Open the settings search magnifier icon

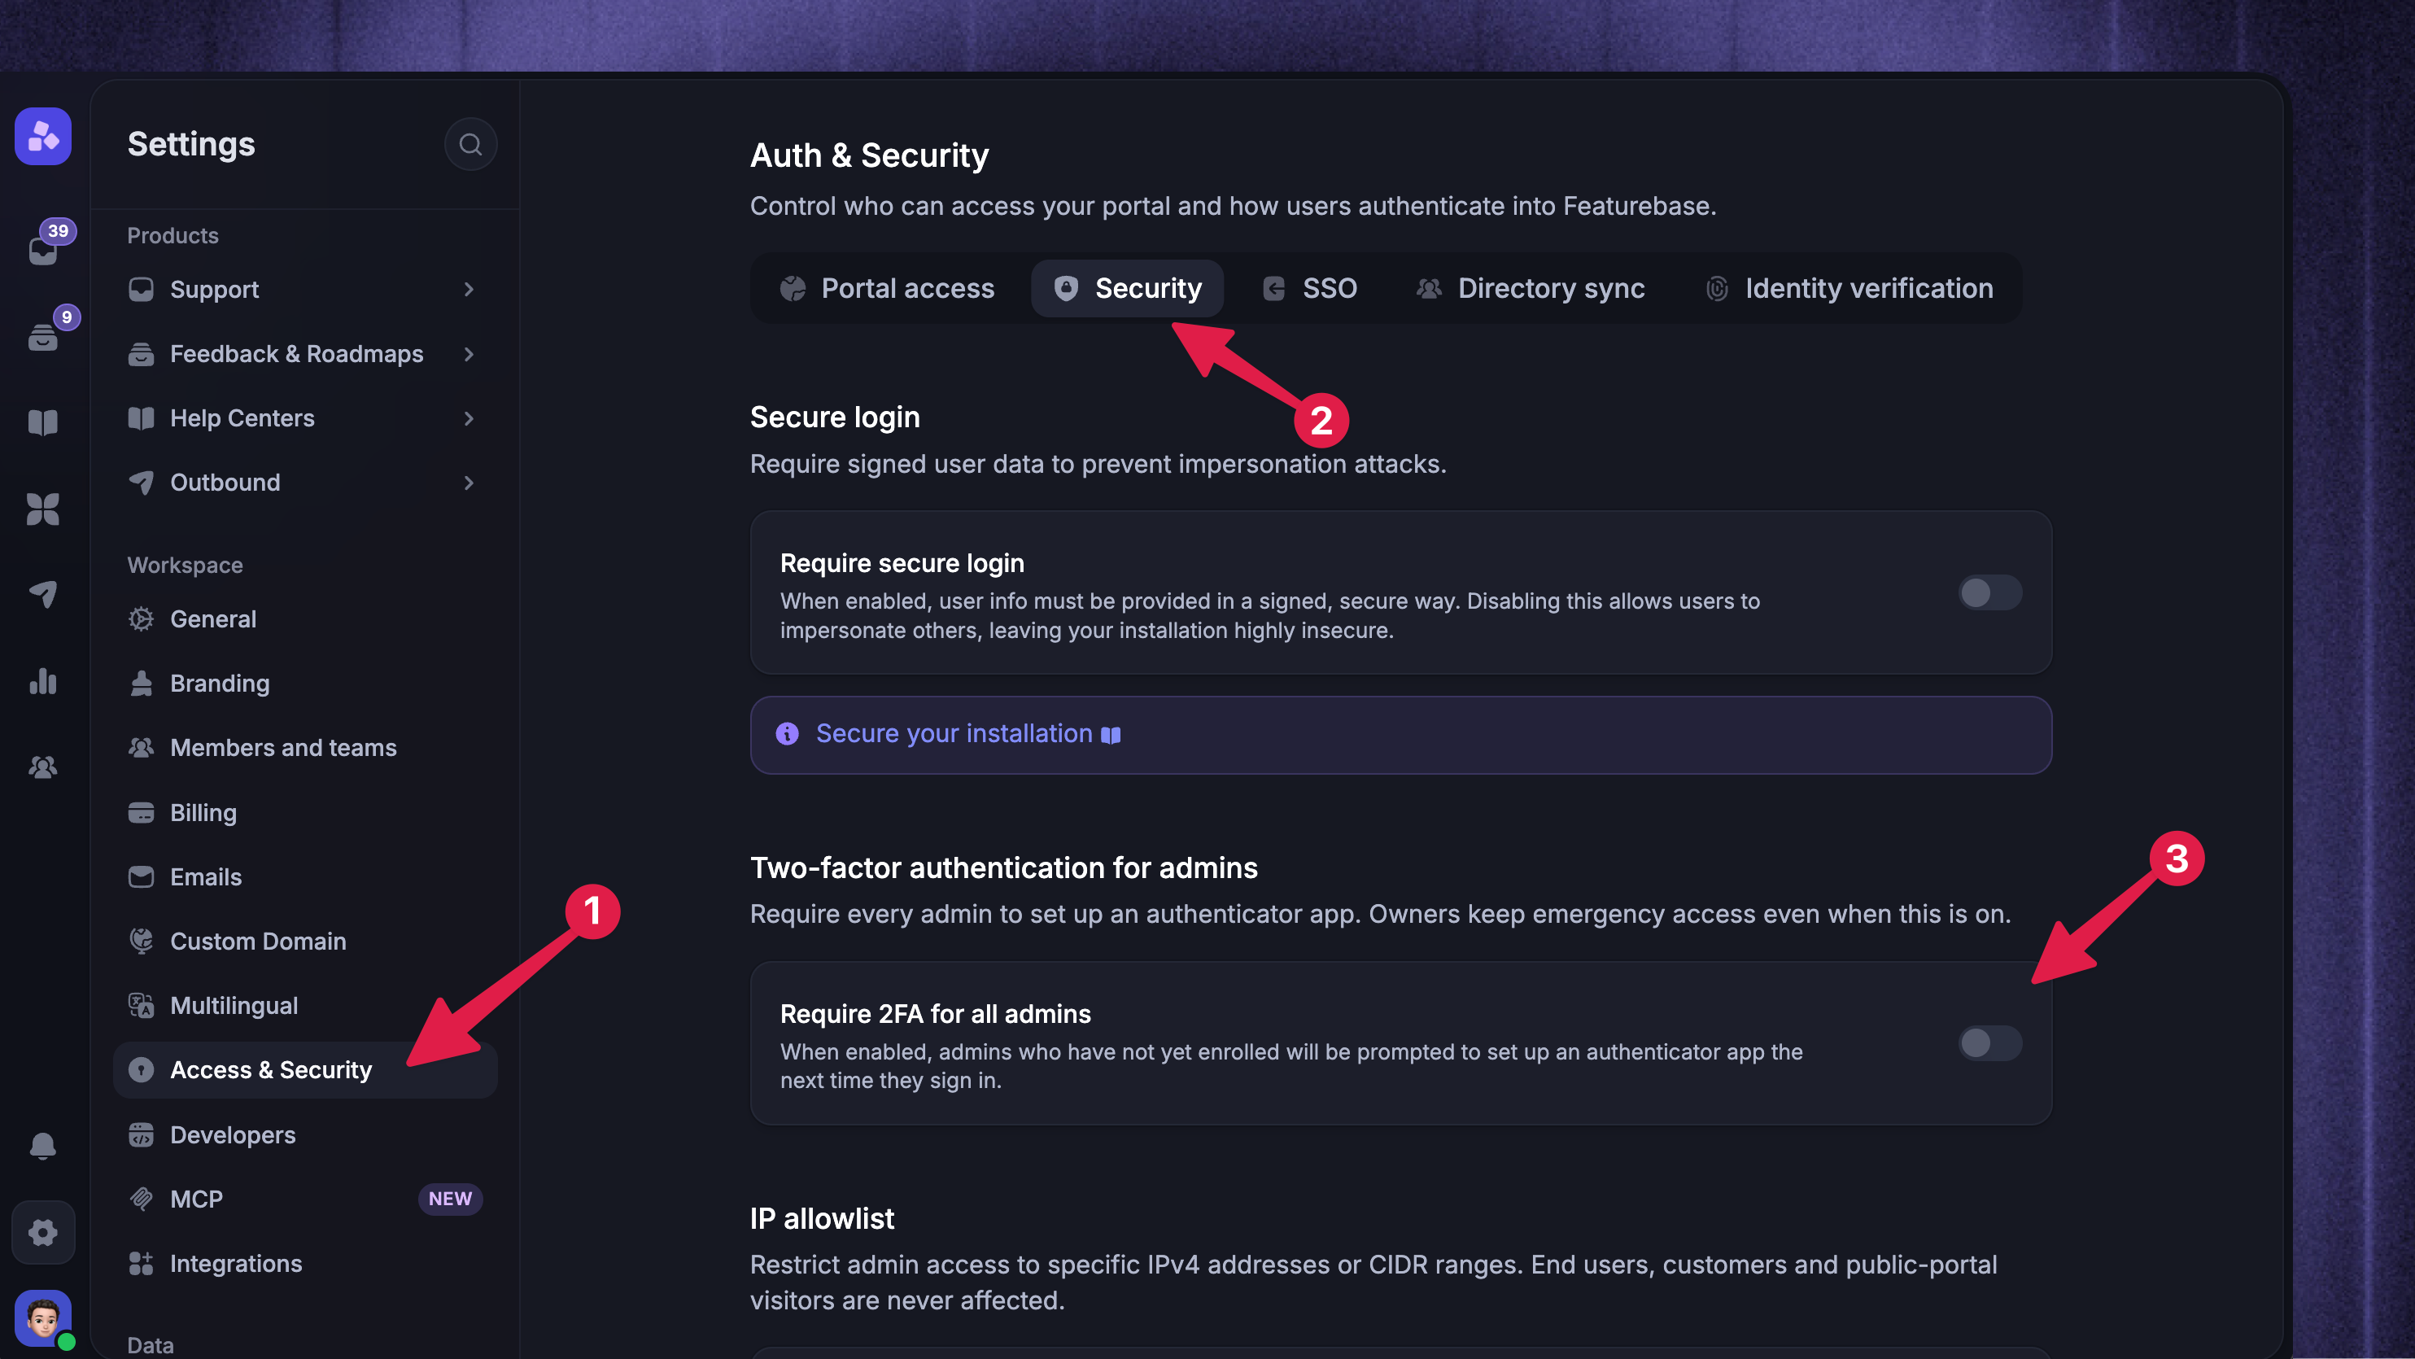(x=469, y=144)
